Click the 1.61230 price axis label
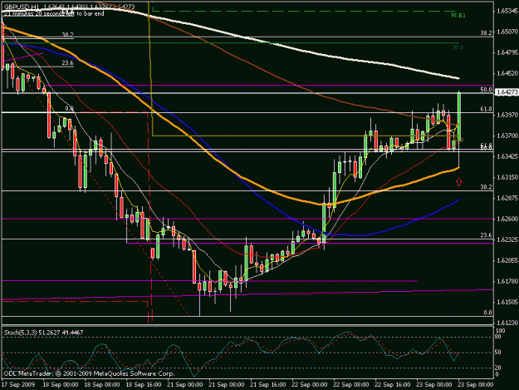The width and height of the screenshot is (519, 390). tap(507, 323)
